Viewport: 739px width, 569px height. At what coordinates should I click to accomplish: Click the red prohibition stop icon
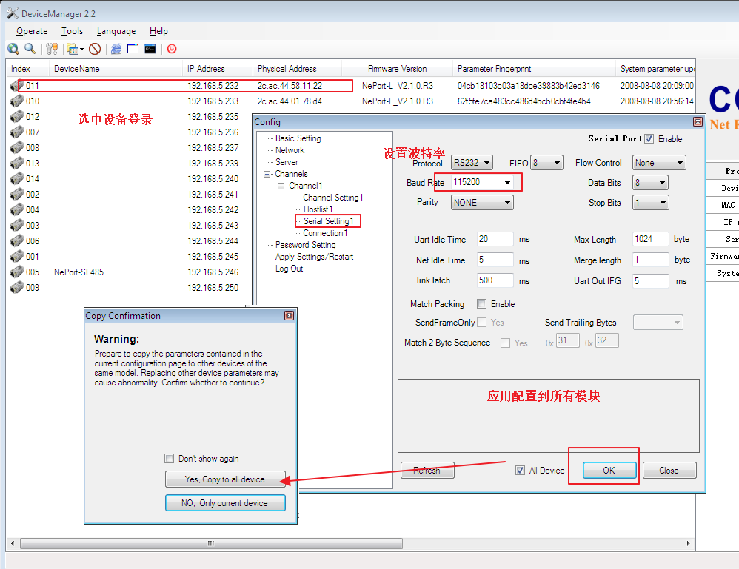[95, 49]
